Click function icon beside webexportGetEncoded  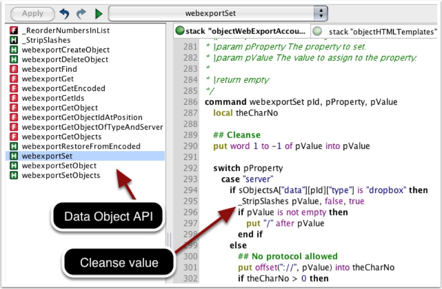(x=14, y=88)
